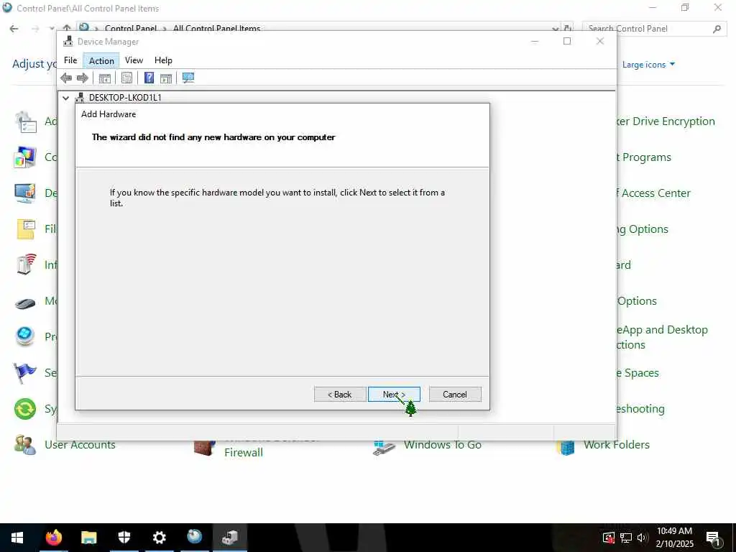
Task: Open Windows Security shield on taskbar
Action: tap(124, 538)
